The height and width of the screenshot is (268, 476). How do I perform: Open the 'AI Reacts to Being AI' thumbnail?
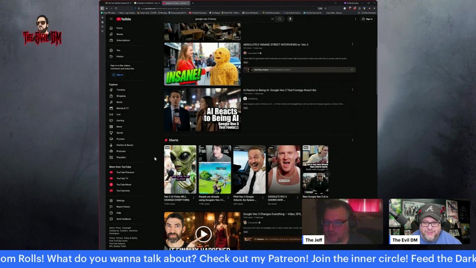tap(202, 109)
